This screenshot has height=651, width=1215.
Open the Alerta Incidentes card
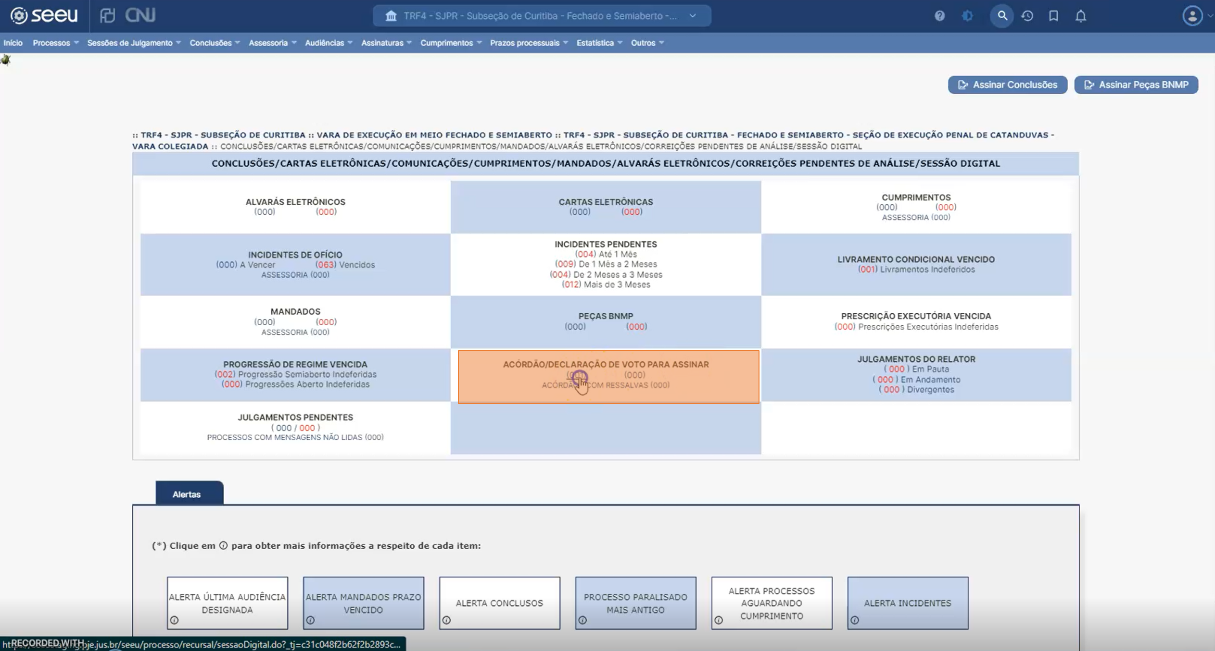click(908, 603)
